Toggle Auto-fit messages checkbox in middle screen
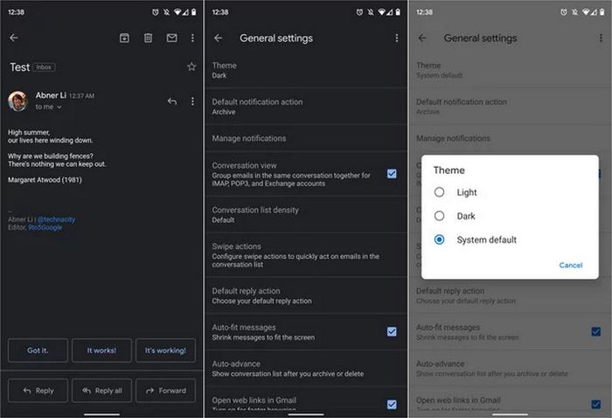 coord(392,331)
